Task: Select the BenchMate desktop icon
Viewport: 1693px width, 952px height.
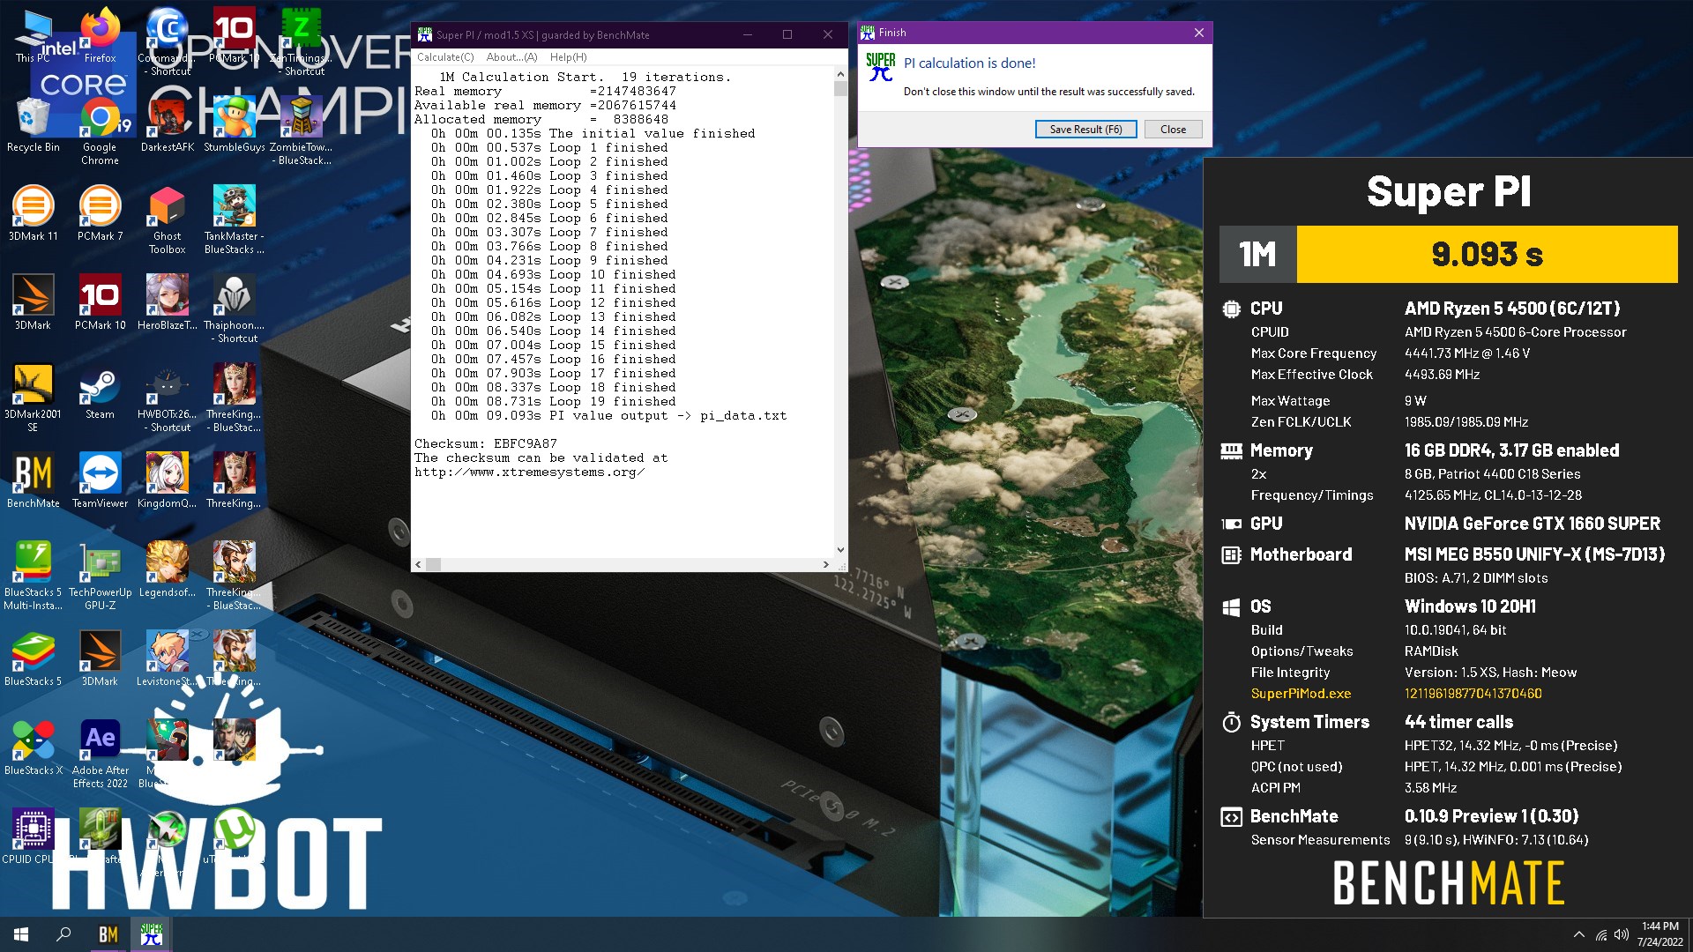Action: tap(33, 481)
